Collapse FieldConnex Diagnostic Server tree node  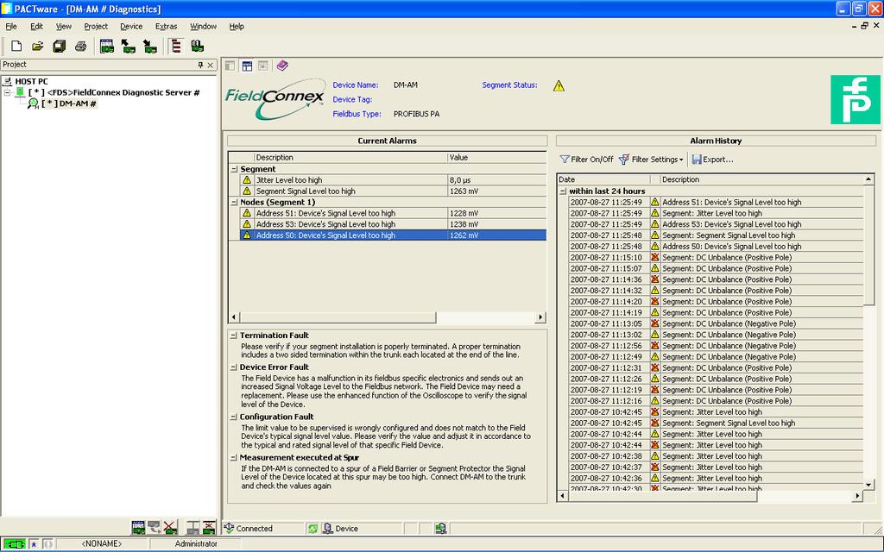click(7, 92)
